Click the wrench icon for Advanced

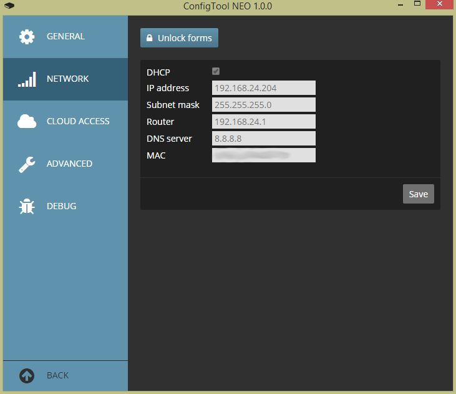tap(27, 164)
